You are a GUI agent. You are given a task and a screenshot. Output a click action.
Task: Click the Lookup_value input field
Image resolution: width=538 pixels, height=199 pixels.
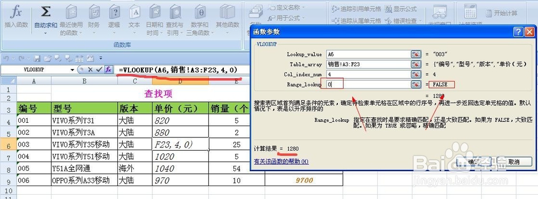point(369,54)
